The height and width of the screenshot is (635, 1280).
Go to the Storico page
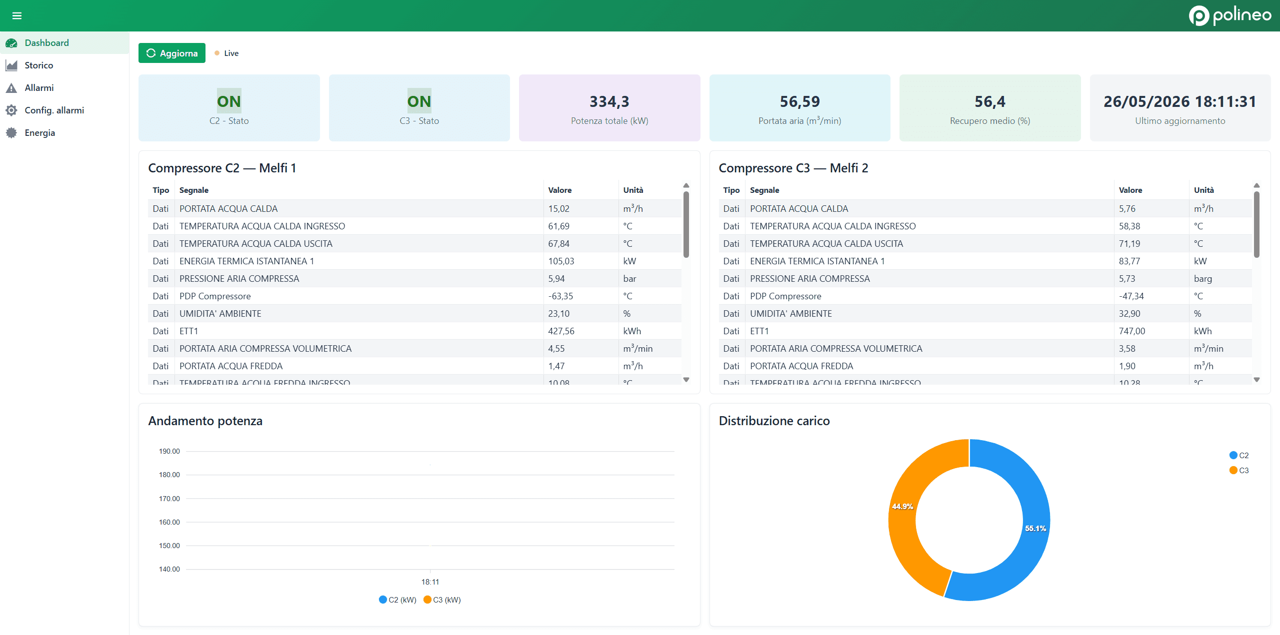coord(64,65)
